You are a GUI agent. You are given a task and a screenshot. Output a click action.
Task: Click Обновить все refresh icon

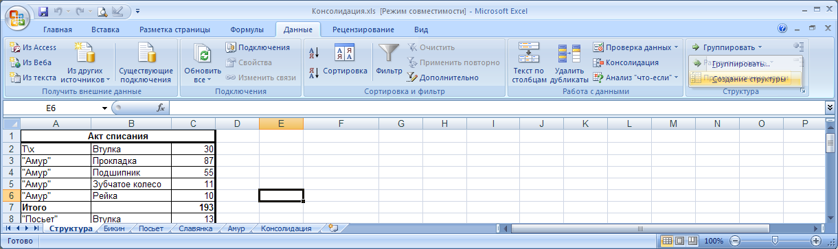tap(203, 54)
